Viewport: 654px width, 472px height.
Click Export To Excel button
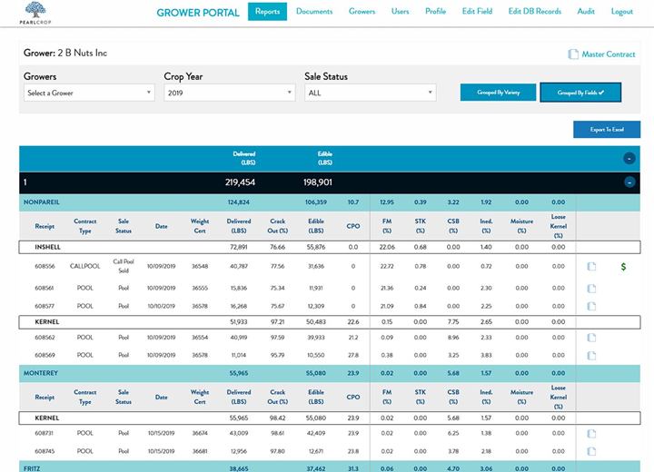pyautogui.click(x=607, y=129)
